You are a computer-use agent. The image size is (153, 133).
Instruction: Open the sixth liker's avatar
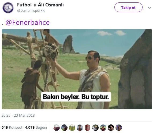click(95, 128)
